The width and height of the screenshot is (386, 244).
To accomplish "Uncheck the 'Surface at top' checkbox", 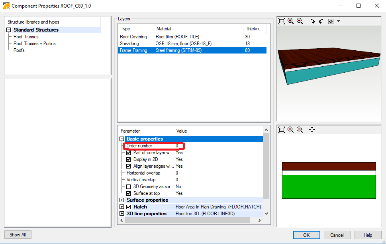I will coord(129,193).
